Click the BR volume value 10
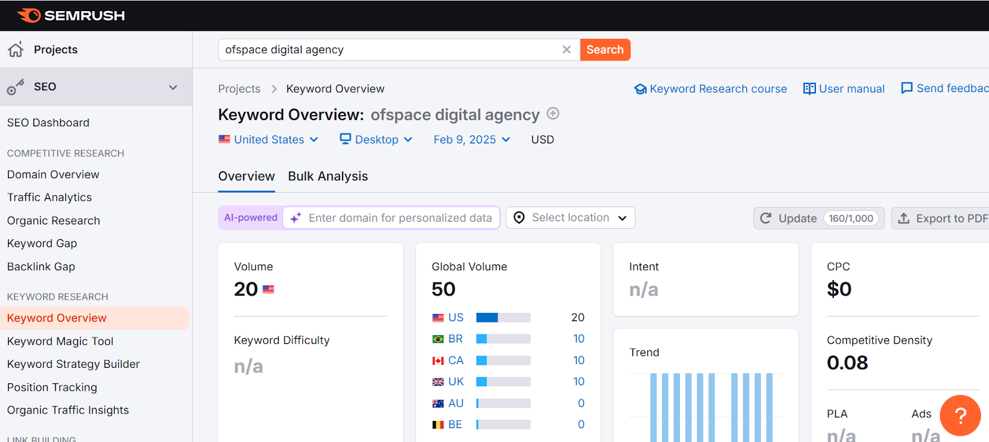Viewport: 989px width, 442px height. [x=579, y=339]
